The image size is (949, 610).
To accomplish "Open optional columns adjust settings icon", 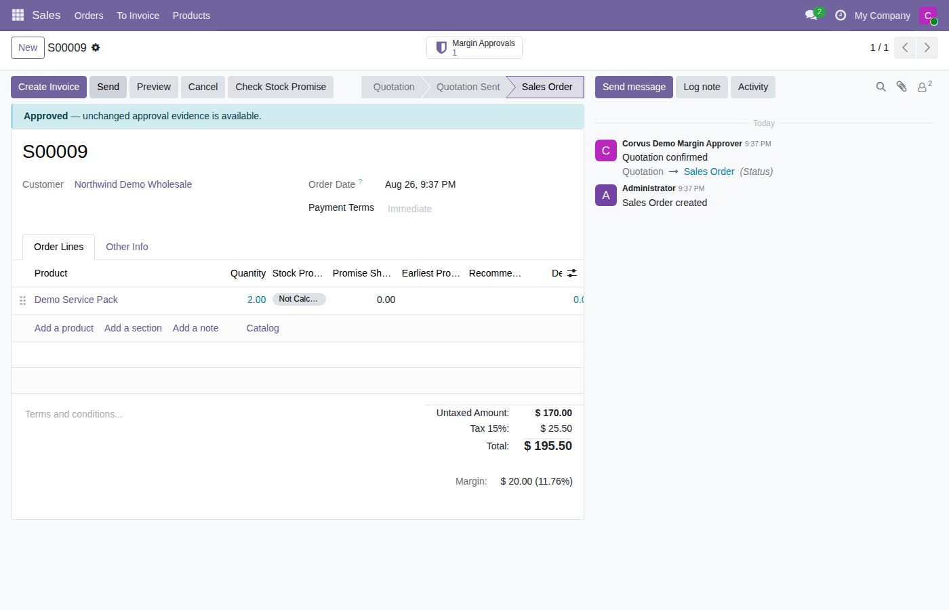I will pyautogui.click(x=572, y=273).
